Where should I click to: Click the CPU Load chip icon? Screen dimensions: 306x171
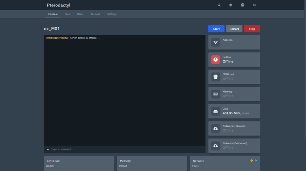tap(216, 77)
